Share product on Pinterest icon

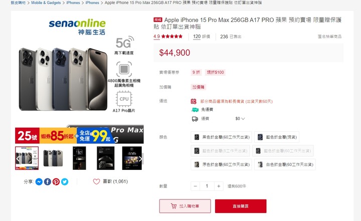(x=56, y=182)
